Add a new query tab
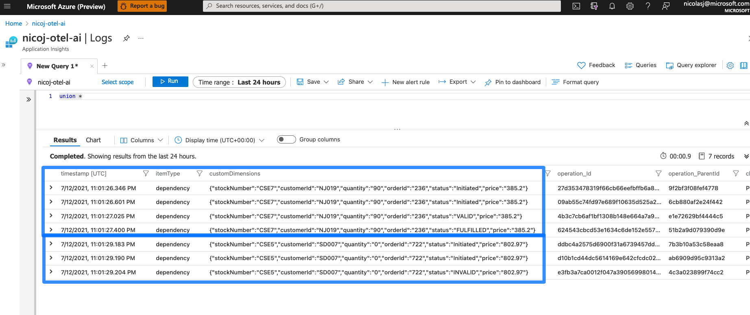This screenshot has width=750, height=315. pos(105,66)
